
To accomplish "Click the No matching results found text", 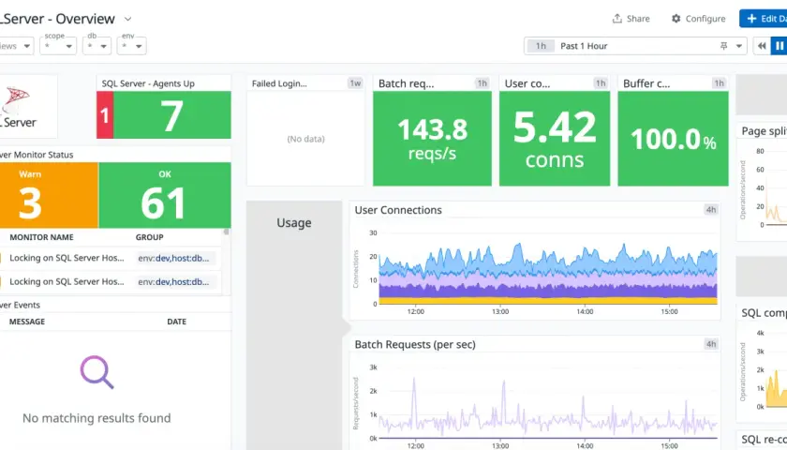I will click(97, 418).
